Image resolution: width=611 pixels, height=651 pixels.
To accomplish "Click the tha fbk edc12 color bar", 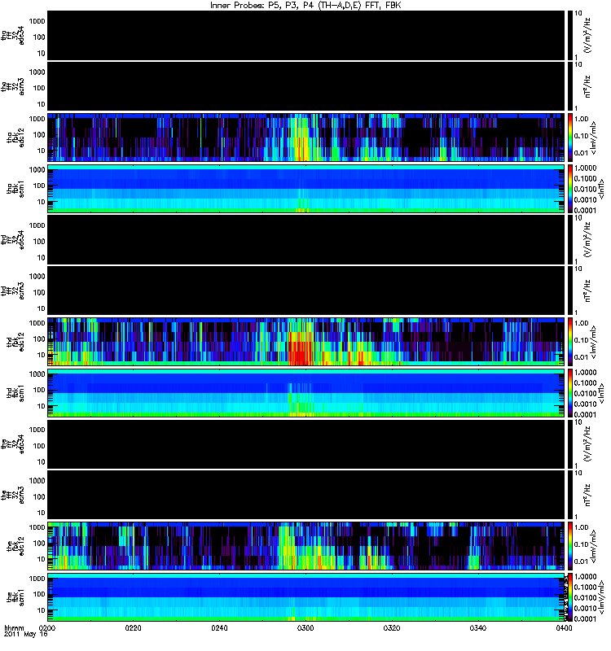I will (x=569, y=137).
